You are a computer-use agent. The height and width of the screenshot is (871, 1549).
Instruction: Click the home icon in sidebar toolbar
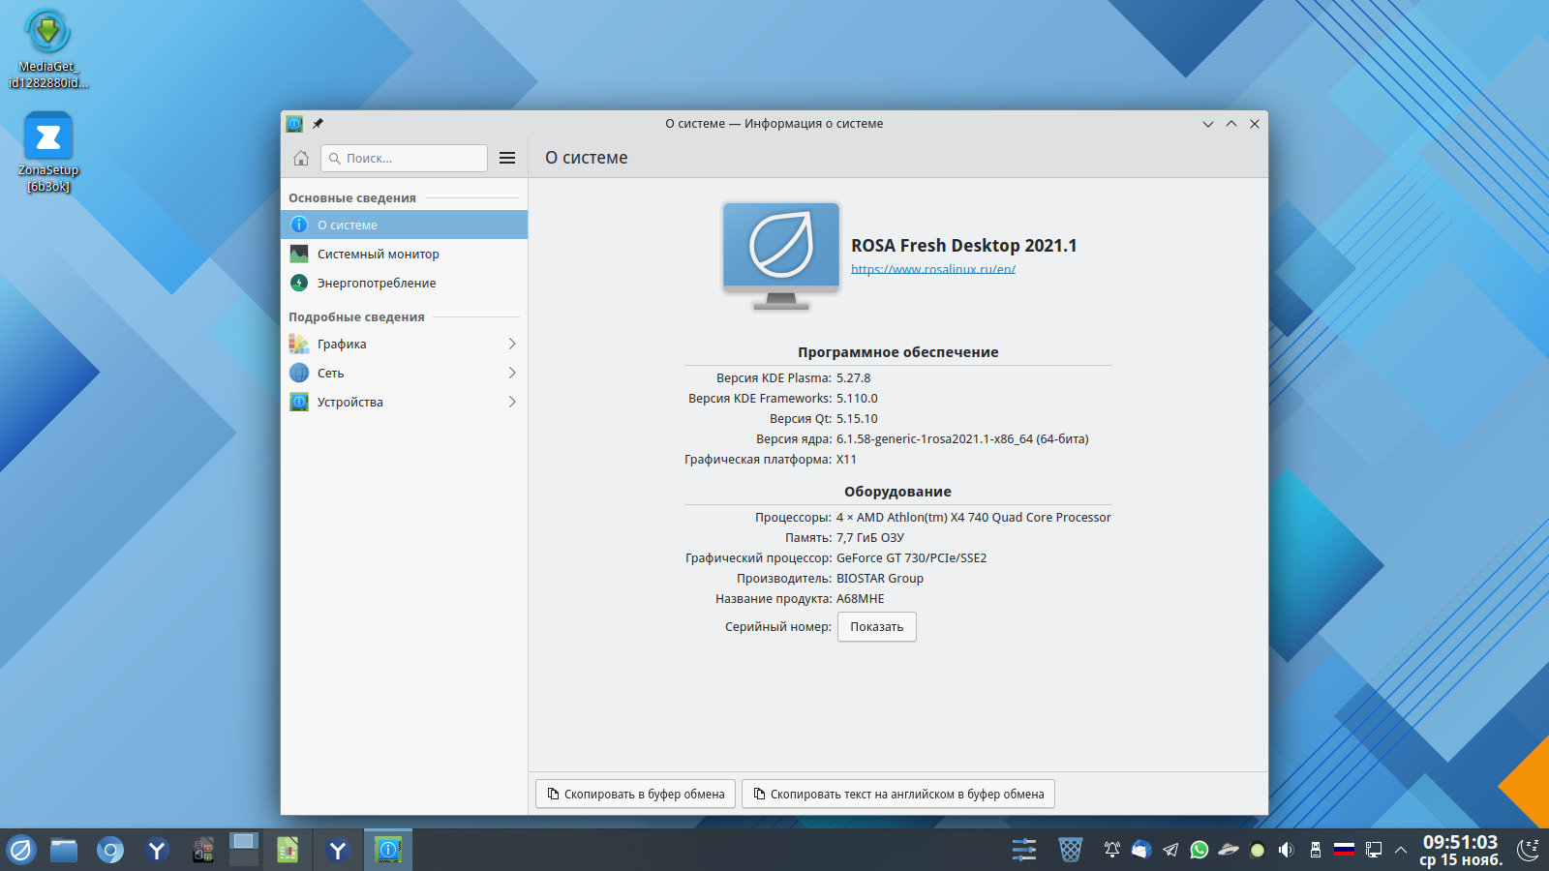(x=301, y=158)
